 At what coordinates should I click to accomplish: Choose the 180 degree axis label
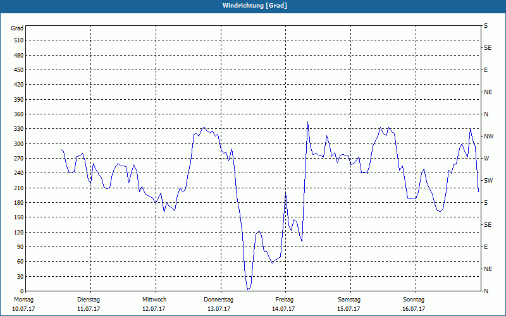click(19, 203)
